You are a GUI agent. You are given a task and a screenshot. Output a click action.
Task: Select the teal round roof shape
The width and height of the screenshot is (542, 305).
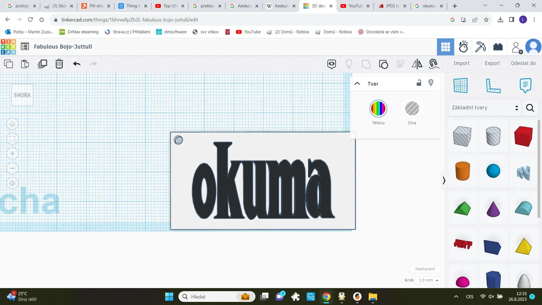coord(523,208)
